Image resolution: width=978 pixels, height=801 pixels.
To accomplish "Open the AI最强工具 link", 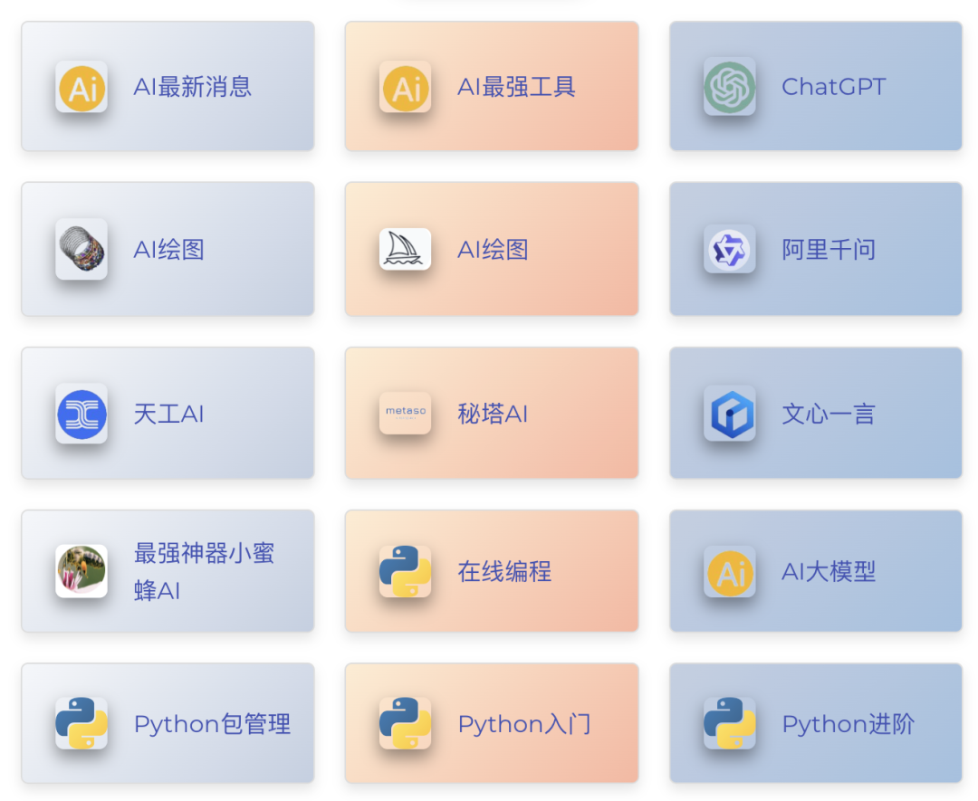I will coord(516,87).
